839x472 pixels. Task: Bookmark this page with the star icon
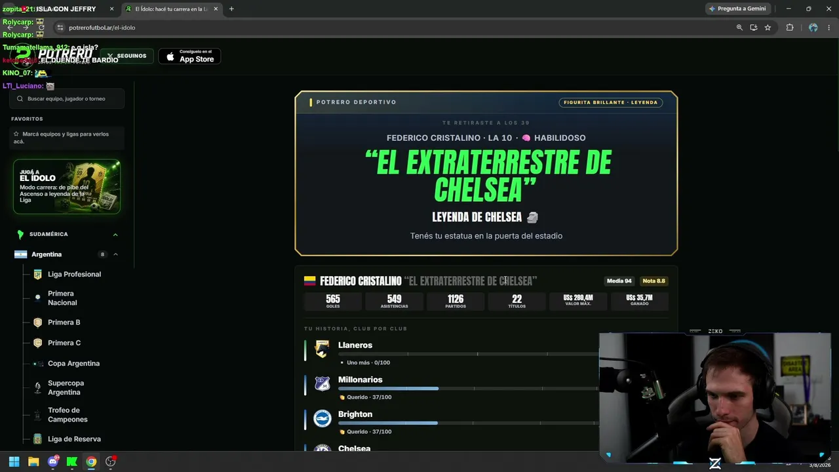768,28
